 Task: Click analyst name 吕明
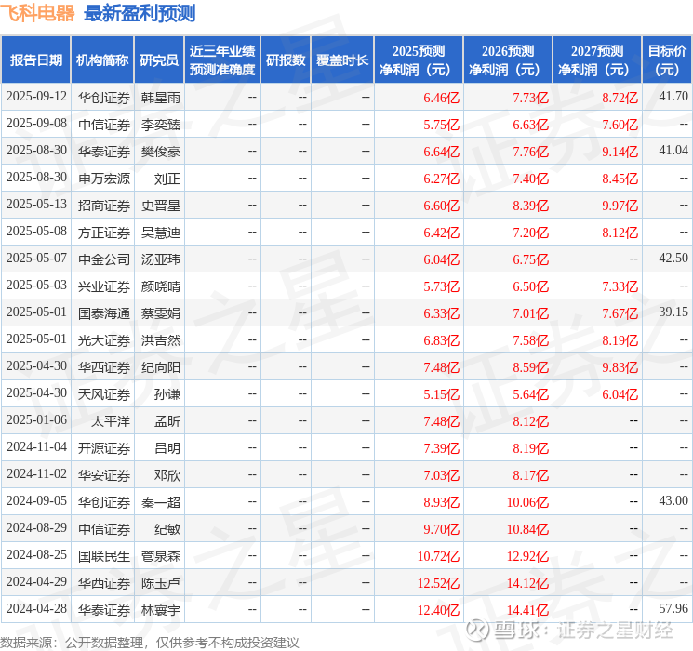(167, 448)
